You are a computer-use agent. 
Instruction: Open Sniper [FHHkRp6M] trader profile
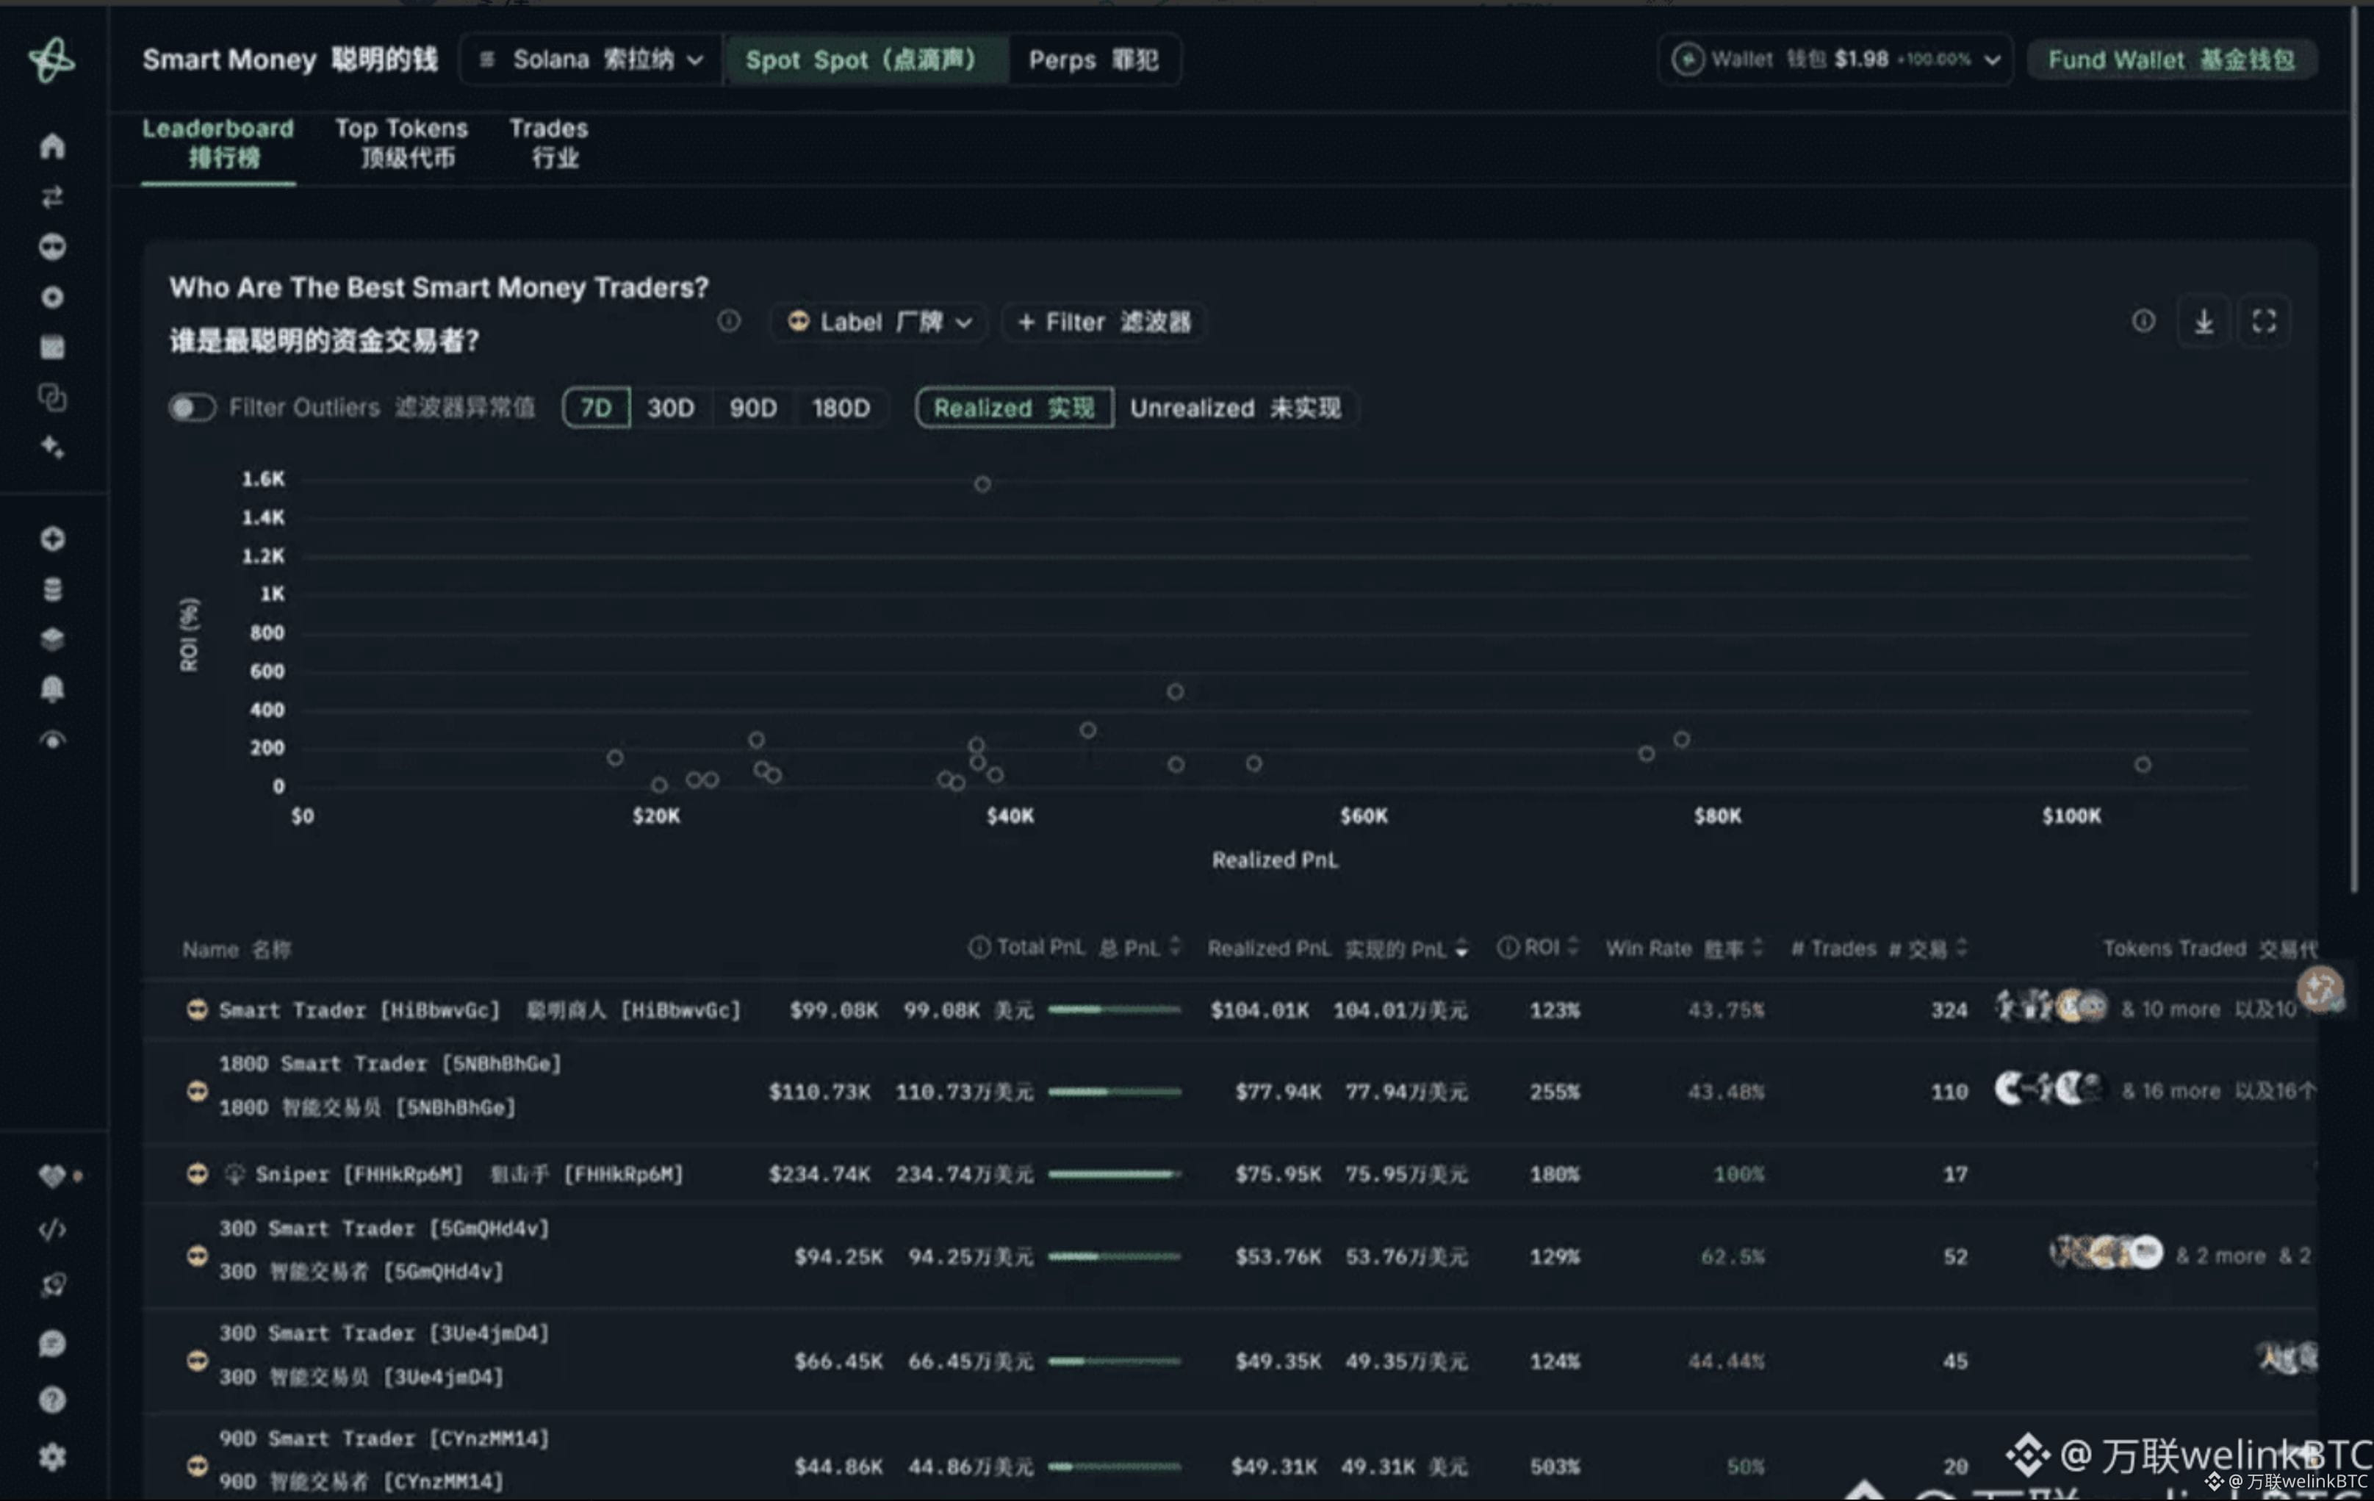[x=359, y=1174]
